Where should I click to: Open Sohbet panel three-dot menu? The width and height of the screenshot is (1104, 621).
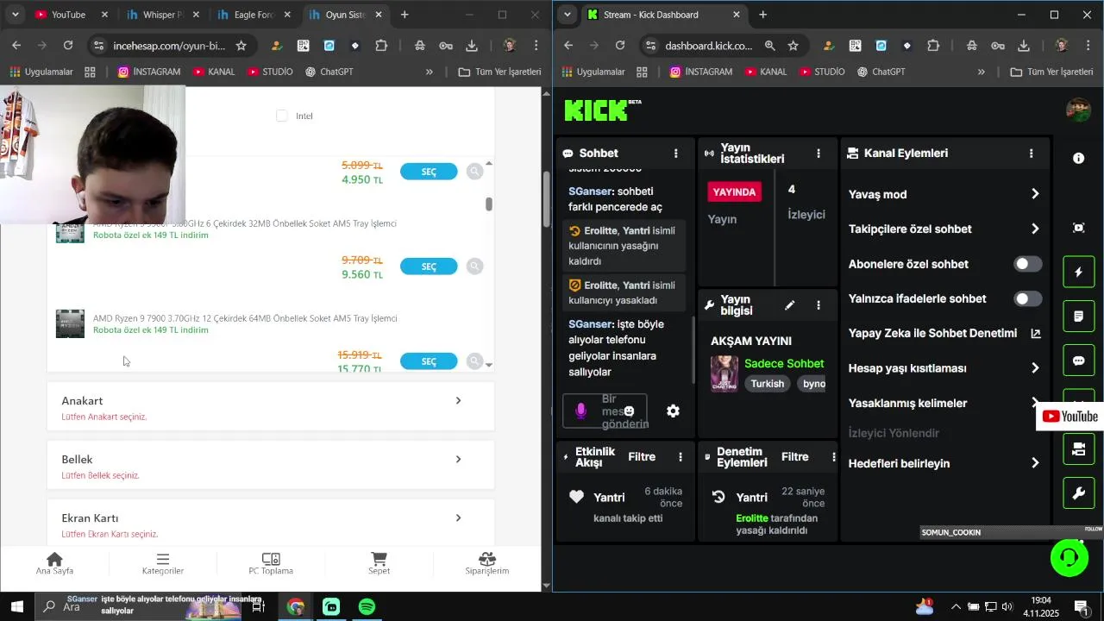(676, 154)
